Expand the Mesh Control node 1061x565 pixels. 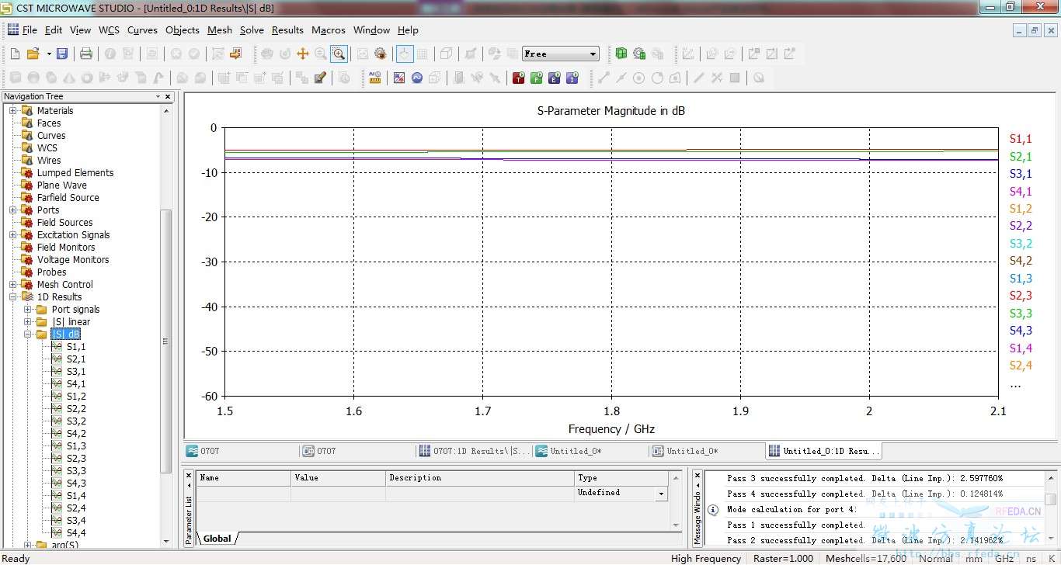coord(13,285)
